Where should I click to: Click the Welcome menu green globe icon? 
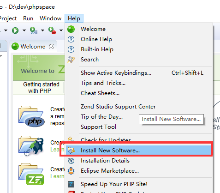click(71, 29)
